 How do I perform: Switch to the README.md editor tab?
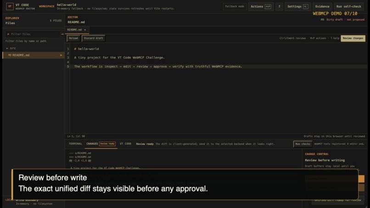pos(77,30)
